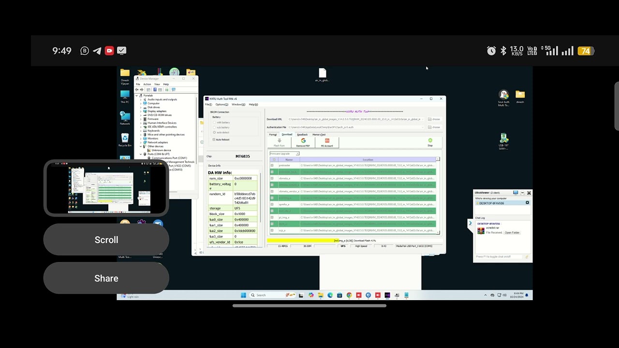Open the Window menu in HXRU tool
Image resolution: width=619 pixels, height=348 pixels.
[x=238, y=104]
